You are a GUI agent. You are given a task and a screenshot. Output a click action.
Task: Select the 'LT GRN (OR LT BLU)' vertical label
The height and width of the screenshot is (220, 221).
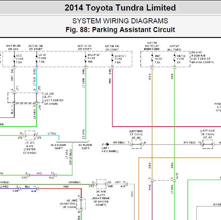pos(69,157)
